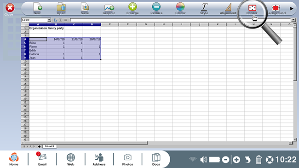Apply Border to selected cells
Image resolution: width=299 pixels, height=168 pixels.
252,8
